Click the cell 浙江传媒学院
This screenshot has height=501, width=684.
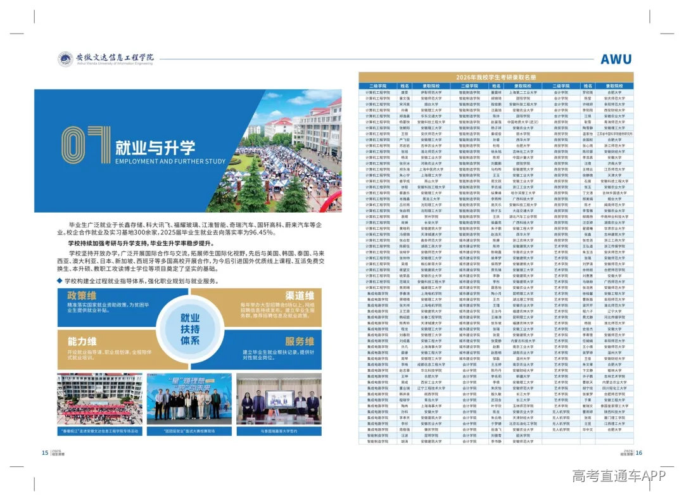click(x=614, y=246)
